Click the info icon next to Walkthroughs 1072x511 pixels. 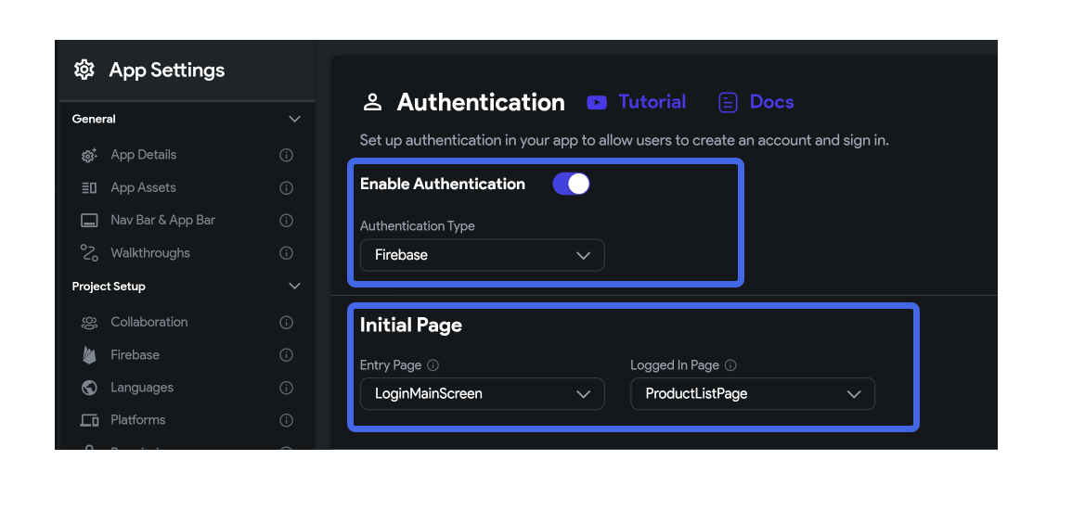[x=287, y=253]
